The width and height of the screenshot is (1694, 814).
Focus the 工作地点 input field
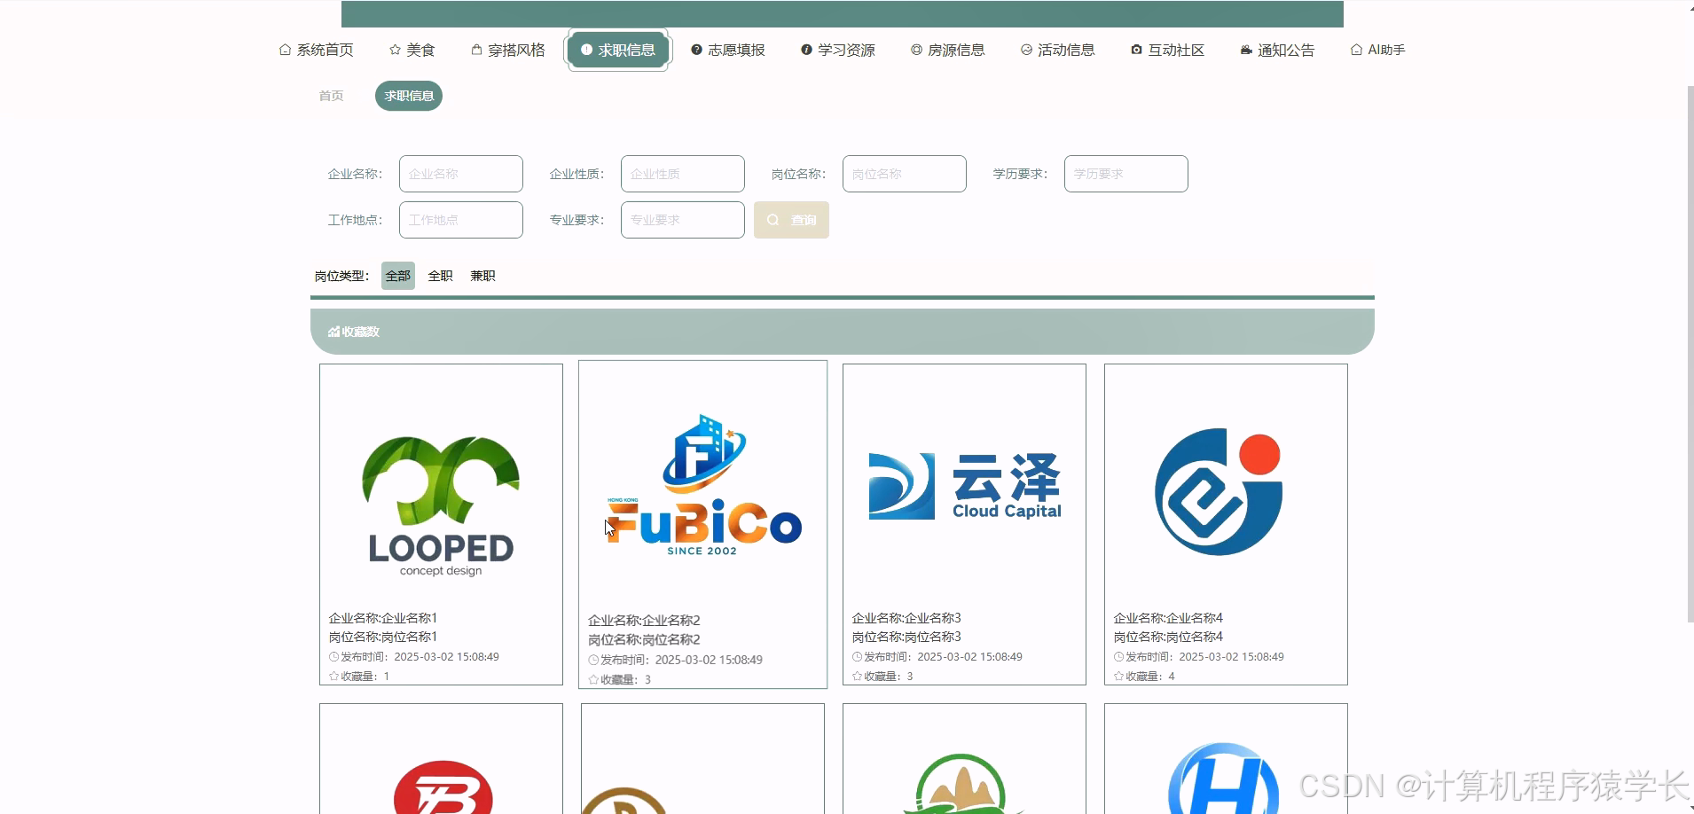click(x=461, y=220)
